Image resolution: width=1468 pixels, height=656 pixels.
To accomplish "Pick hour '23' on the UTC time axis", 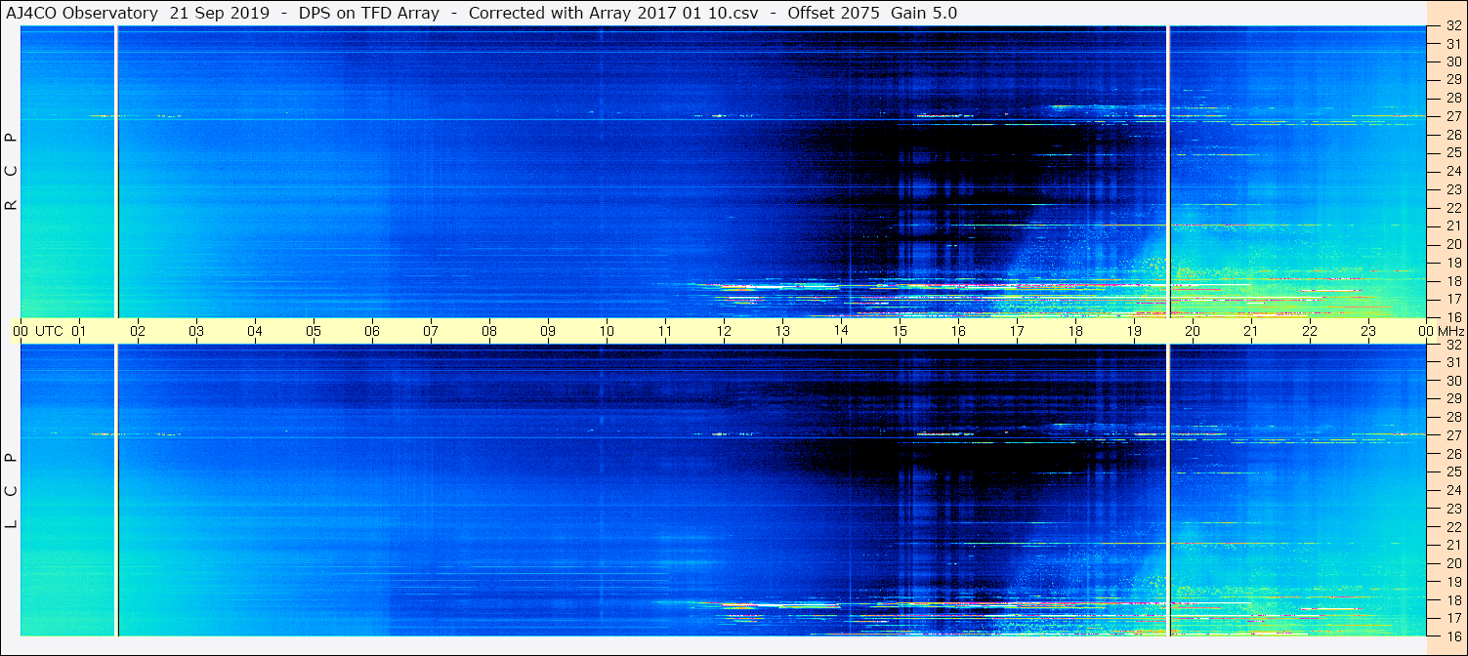I will [x=1368, y=331].
